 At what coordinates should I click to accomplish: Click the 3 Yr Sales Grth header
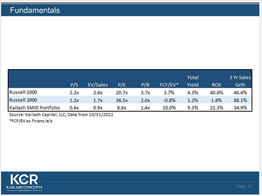240,81
